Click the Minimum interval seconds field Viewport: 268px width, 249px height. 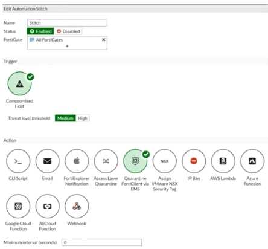click(101, 242)
